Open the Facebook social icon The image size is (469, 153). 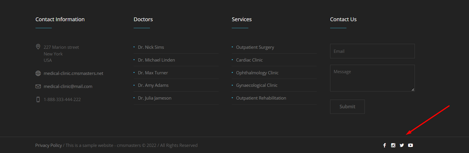[x=385, y=145]
